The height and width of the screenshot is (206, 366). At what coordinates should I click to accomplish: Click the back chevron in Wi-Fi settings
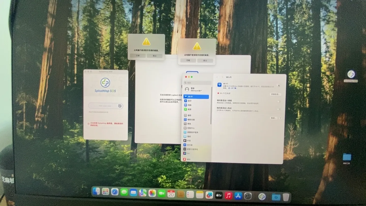(217, 77)
